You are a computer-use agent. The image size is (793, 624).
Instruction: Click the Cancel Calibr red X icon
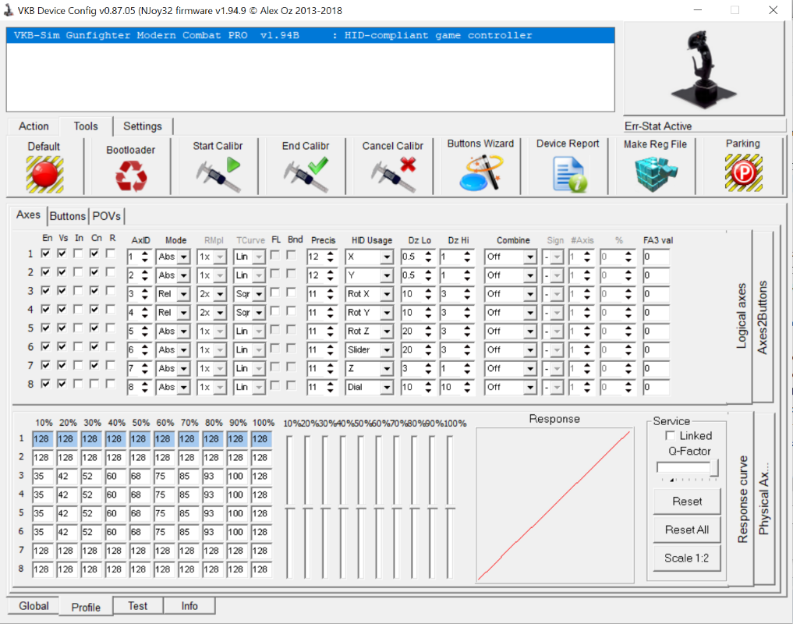[x=393, y=174]
